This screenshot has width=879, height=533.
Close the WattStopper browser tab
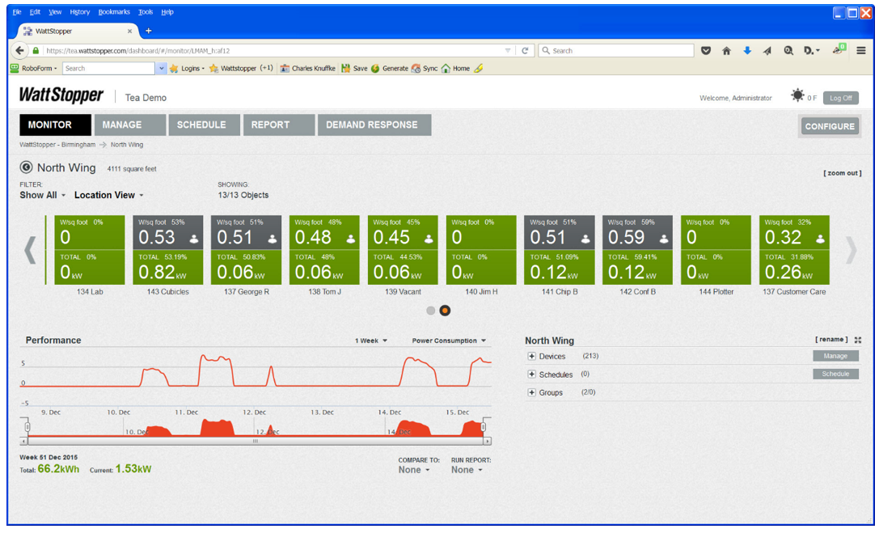point(129,31)
